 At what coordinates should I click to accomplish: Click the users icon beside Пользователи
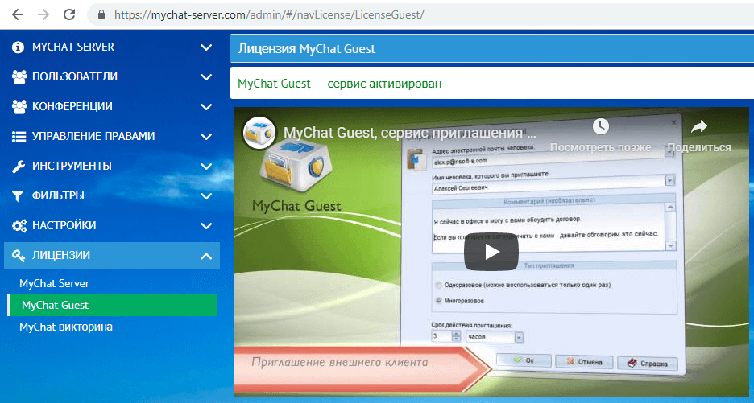point(19,77)
